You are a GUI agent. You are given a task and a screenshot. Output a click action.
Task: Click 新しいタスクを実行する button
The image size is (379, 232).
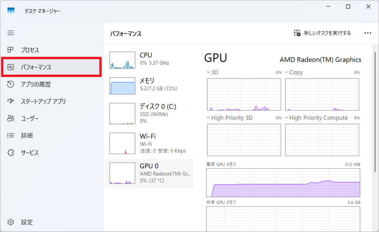coord(322,33)
